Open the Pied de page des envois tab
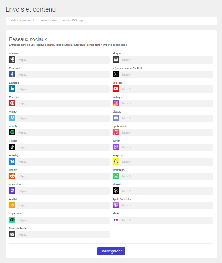 pos(23,21)
